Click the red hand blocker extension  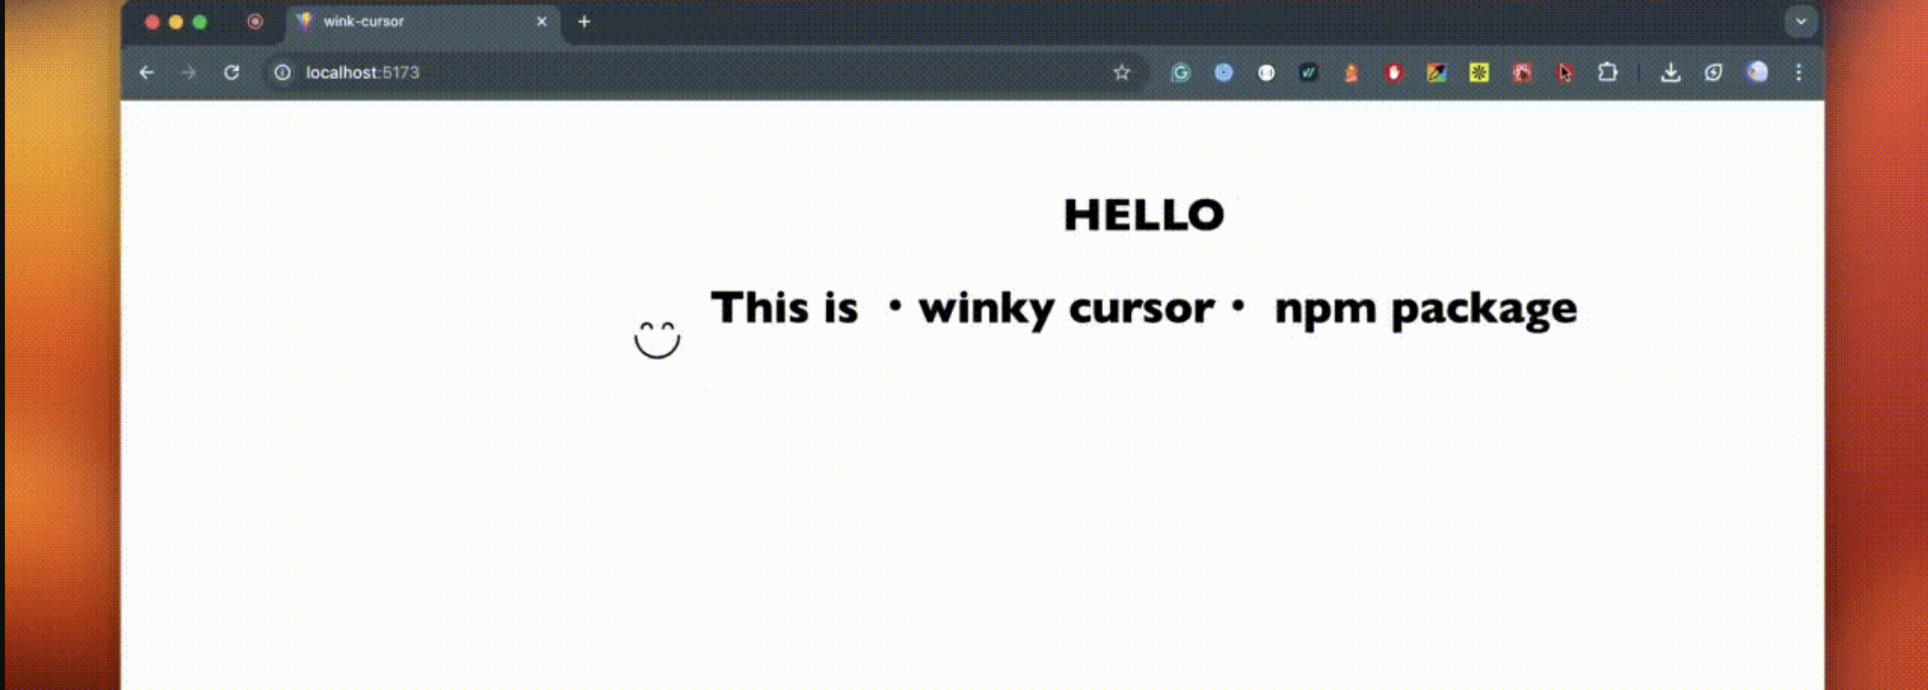pyautogui.click(x=1394, y=73)
